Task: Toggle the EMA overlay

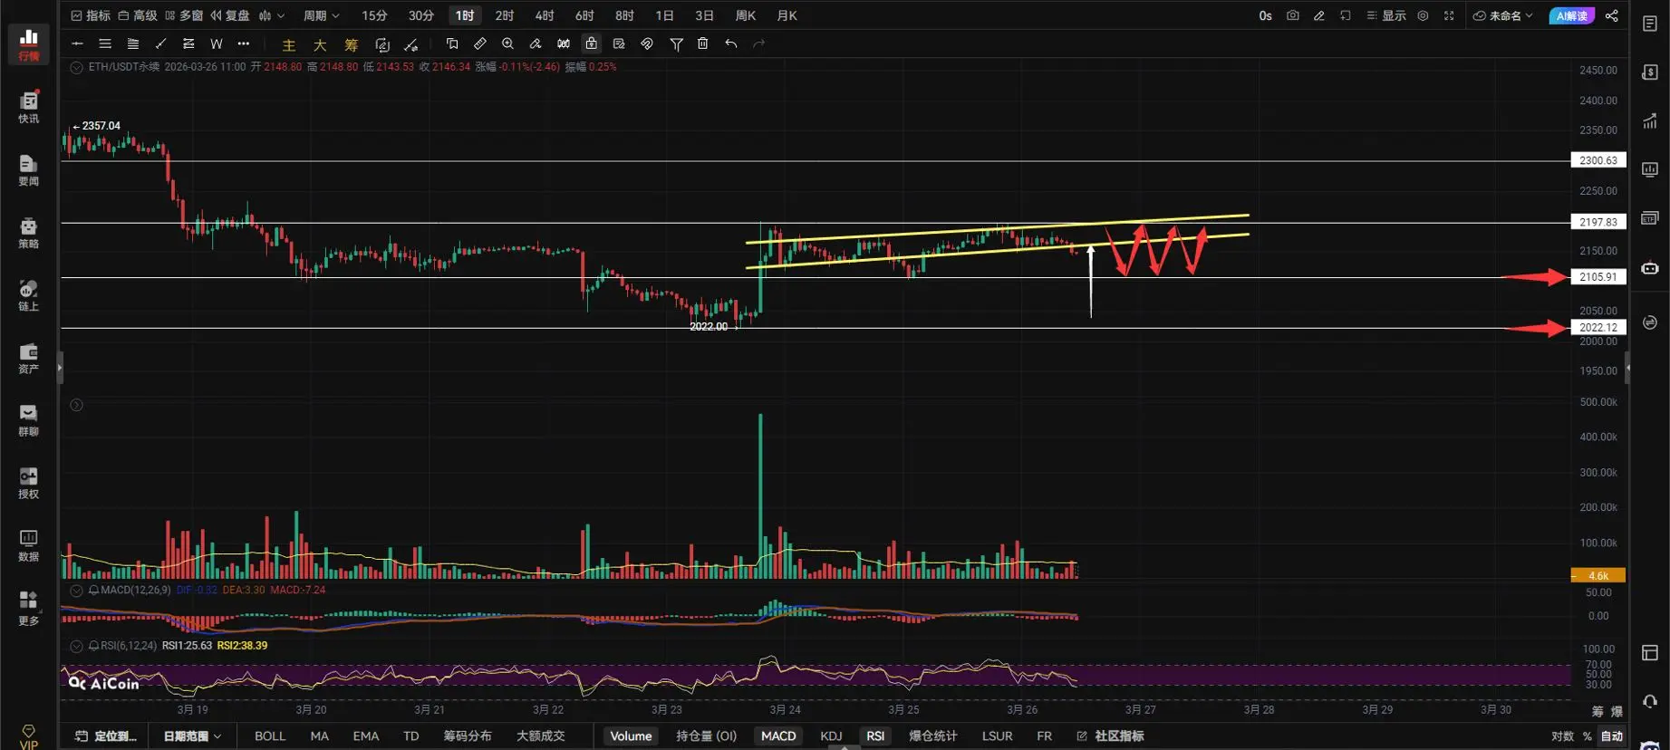Action: click(366, 736)
